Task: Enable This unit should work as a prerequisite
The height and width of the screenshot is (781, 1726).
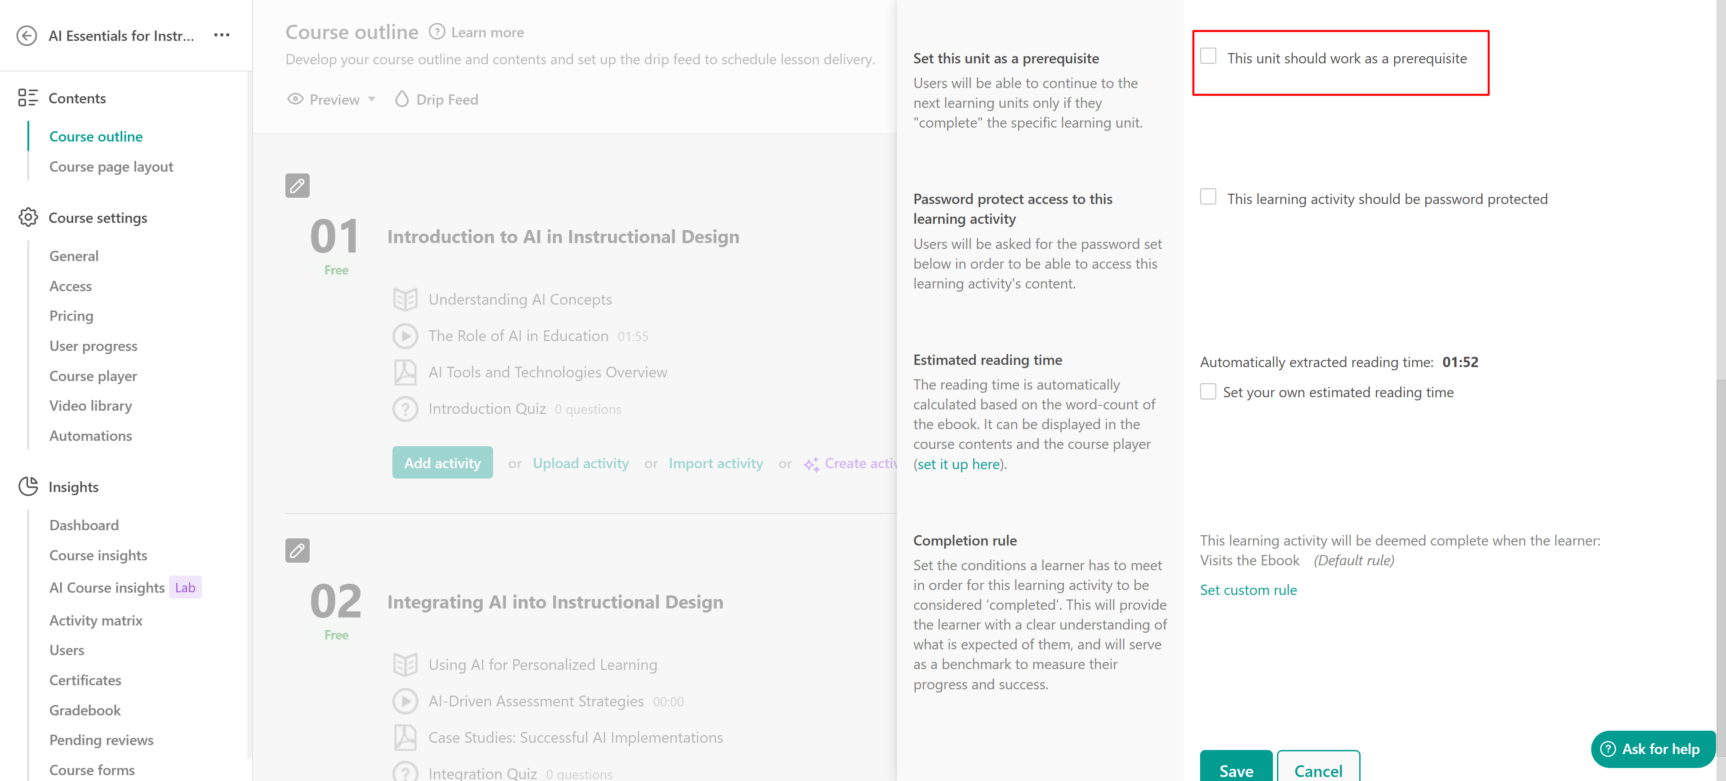Action: [x=1207, y=56]
